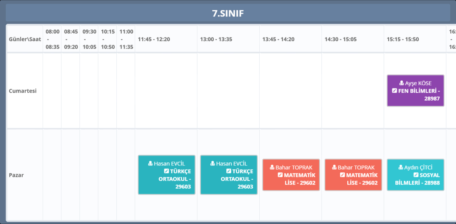Click the edit icon before FEN BİLİMLERİ
This screenshot has height=224, width=456.
point(395,91)
